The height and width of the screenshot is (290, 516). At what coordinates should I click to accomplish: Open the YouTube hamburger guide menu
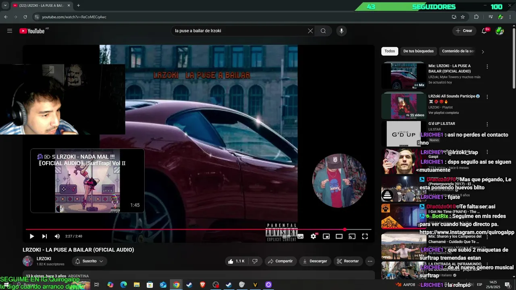pos(10,31)
